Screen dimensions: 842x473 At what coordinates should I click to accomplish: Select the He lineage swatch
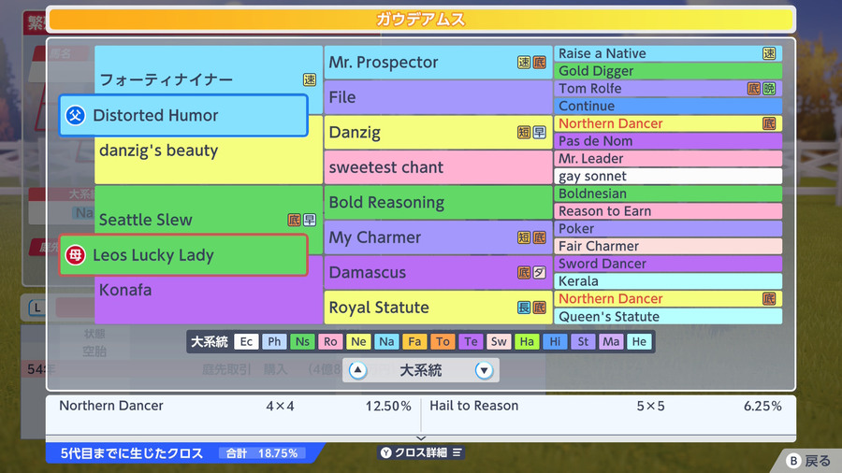[639, 341]
